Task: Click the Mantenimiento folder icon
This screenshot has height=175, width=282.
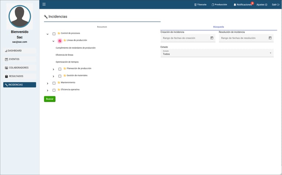Action: [59, 82]
